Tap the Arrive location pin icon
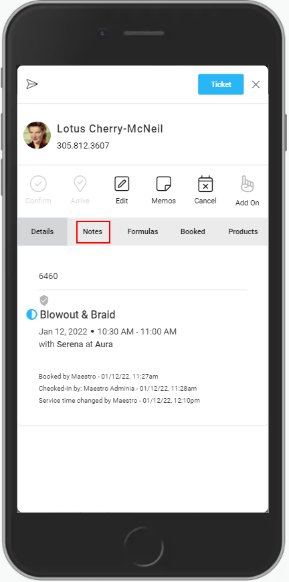 [80, 183]
